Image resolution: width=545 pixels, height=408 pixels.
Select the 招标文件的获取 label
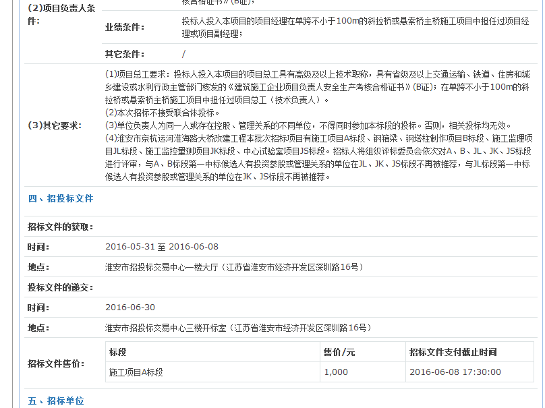pyautogui.click(x=60, y=227)
